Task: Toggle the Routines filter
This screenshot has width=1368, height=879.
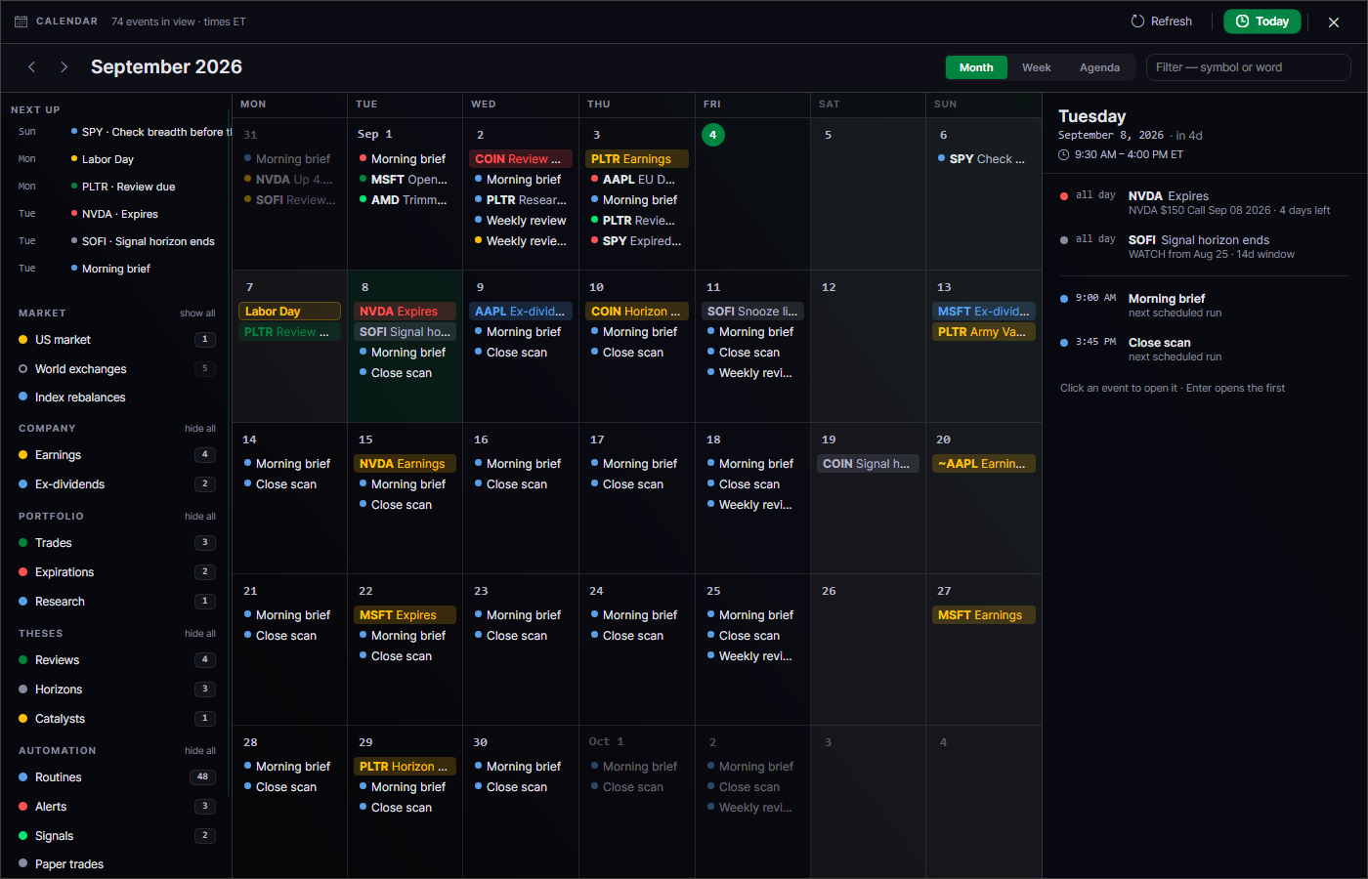Action: click(116, 777)
